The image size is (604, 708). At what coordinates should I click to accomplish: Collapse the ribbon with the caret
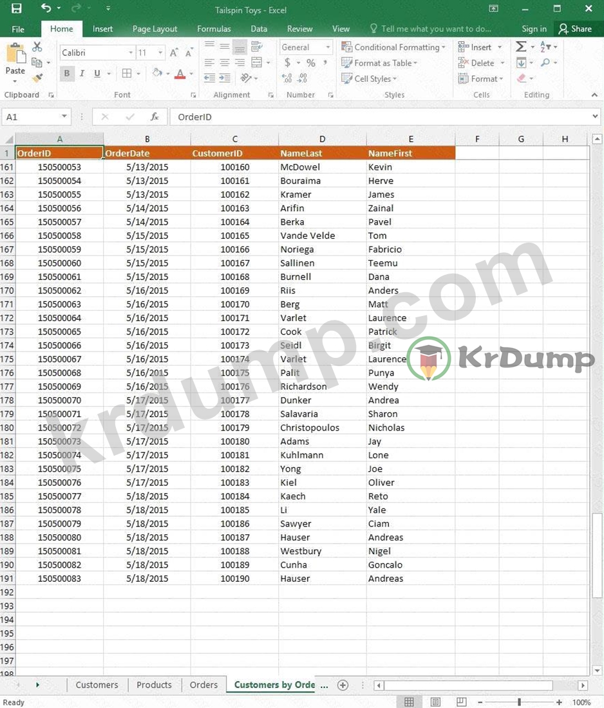(x=594, y=95)
